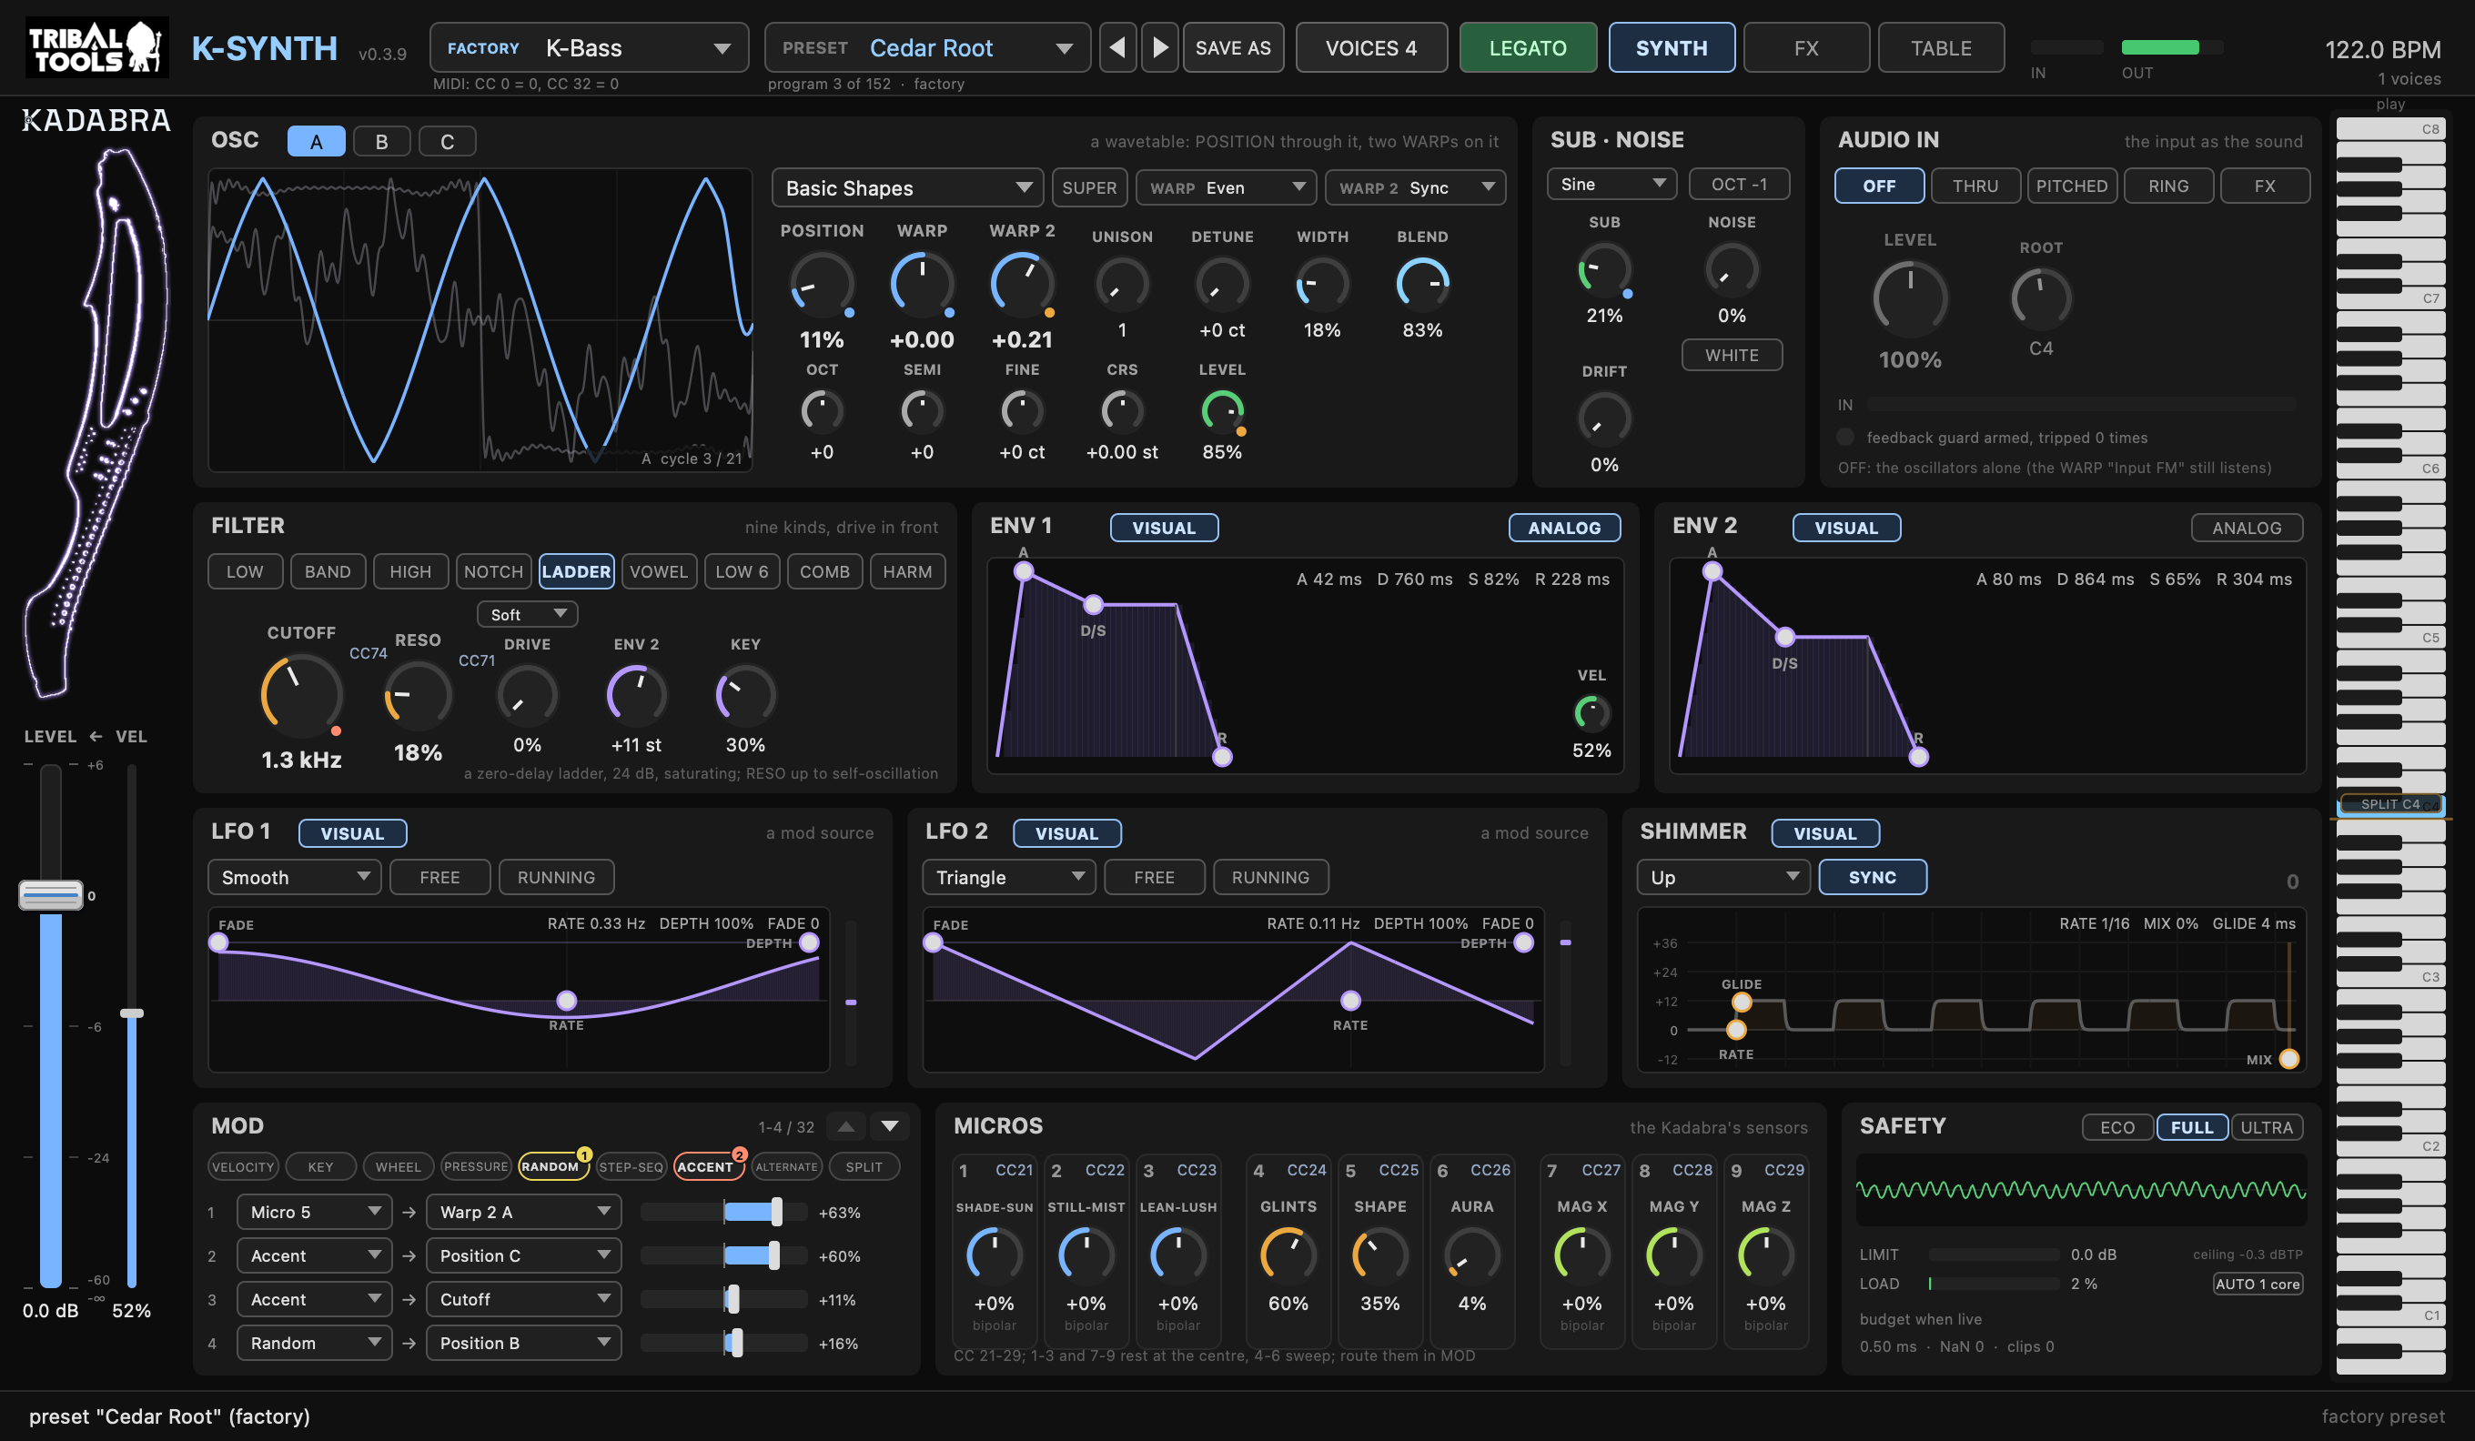Open the Micro 5 mod source dropdown
2475x1441 pixels.
[x=314, y=1213]
